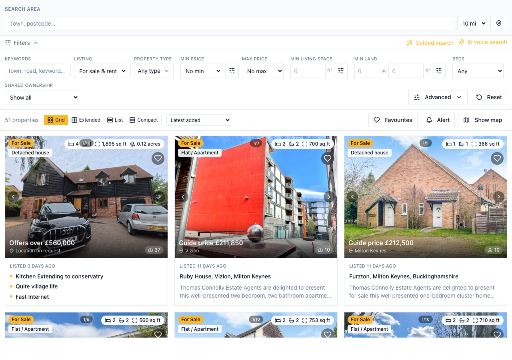512x360 pixels.
Task: Switch to Extended view
Action: [86, 120]
